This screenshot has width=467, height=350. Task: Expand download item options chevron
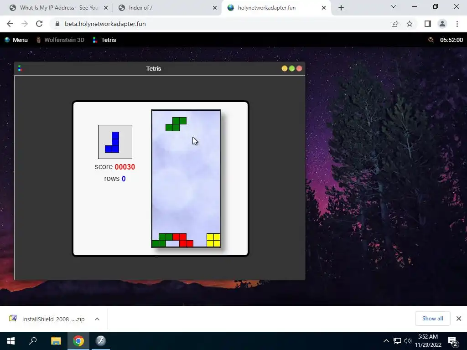click(x=97, y=319)
